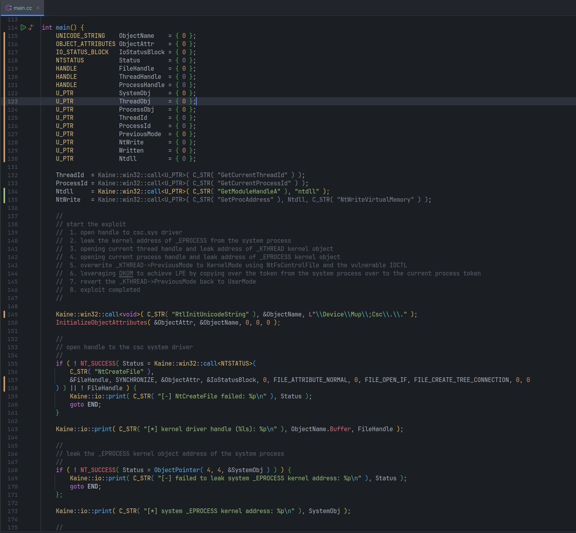Click the long orange change marker beside lines 115-130
This screenshot has height=533, width=576.
tap(4, 97)
